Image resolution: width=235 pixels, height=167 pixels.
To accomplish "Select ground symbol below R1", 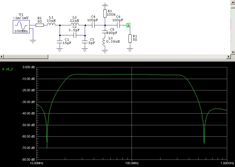I will pyautogui.click(x=130, y=50).
